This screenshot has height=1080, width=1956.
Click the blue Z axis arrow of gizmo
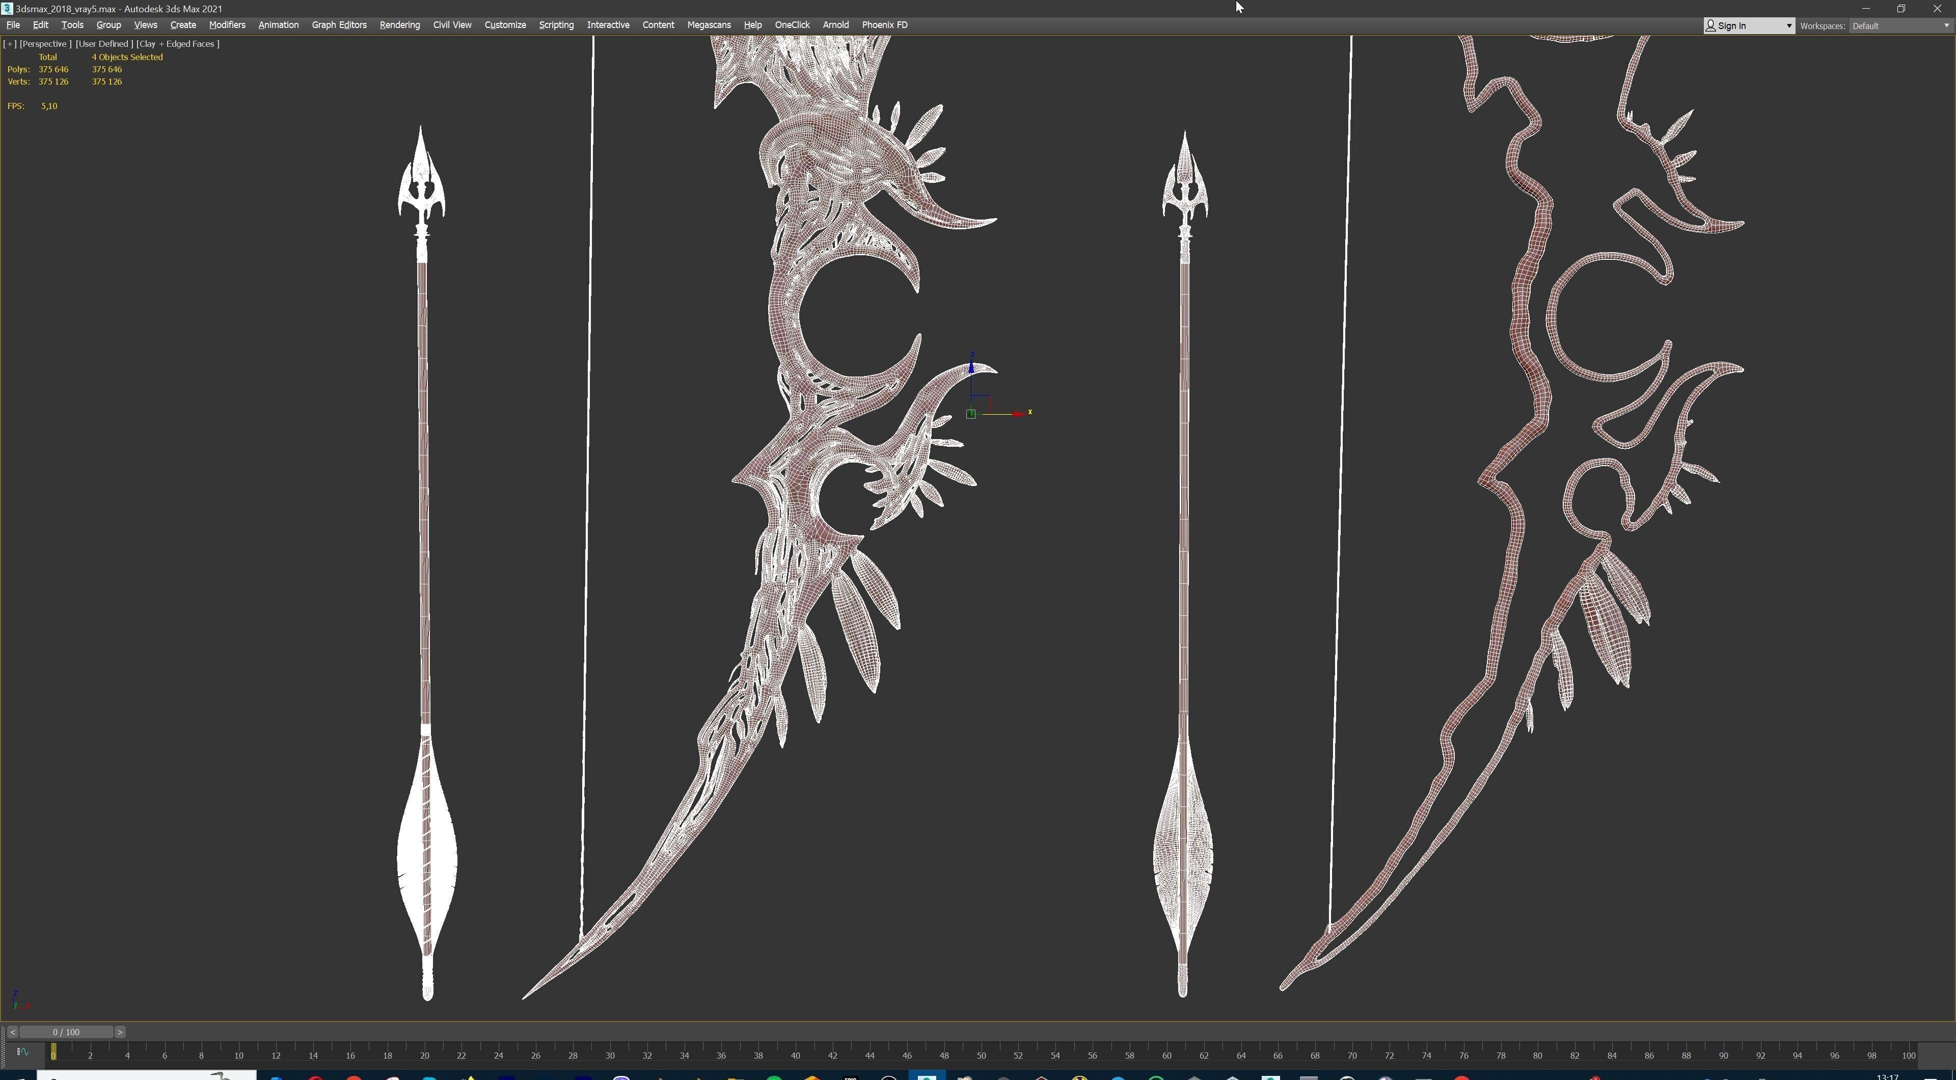point(971,368)
